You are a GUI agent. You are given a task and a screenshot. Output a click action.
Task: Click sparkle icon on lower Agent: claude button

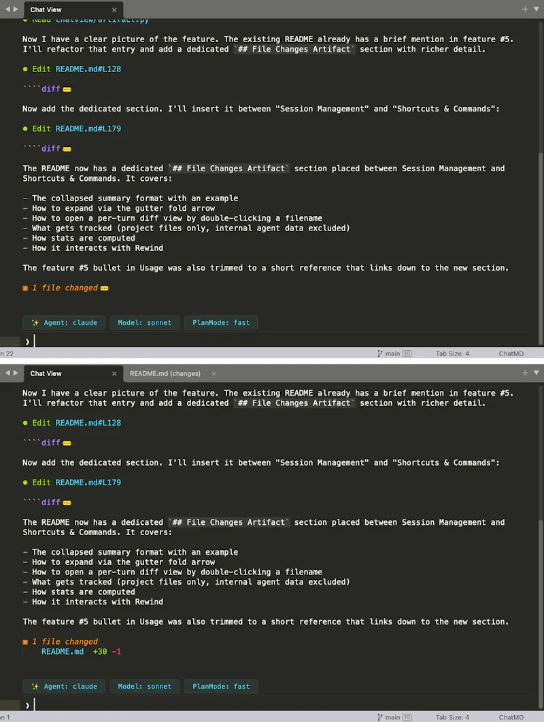point(35,687)
